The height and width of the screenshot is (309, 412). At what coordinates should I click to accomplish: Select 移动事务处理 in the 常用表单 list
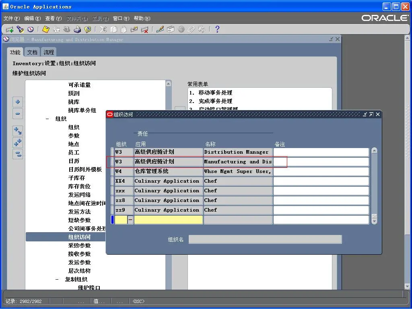coord(215,93)
